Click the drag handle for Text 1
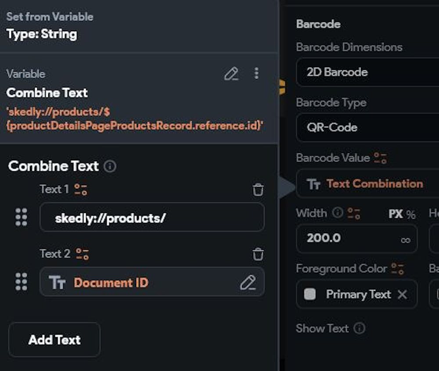 [21, 217]
